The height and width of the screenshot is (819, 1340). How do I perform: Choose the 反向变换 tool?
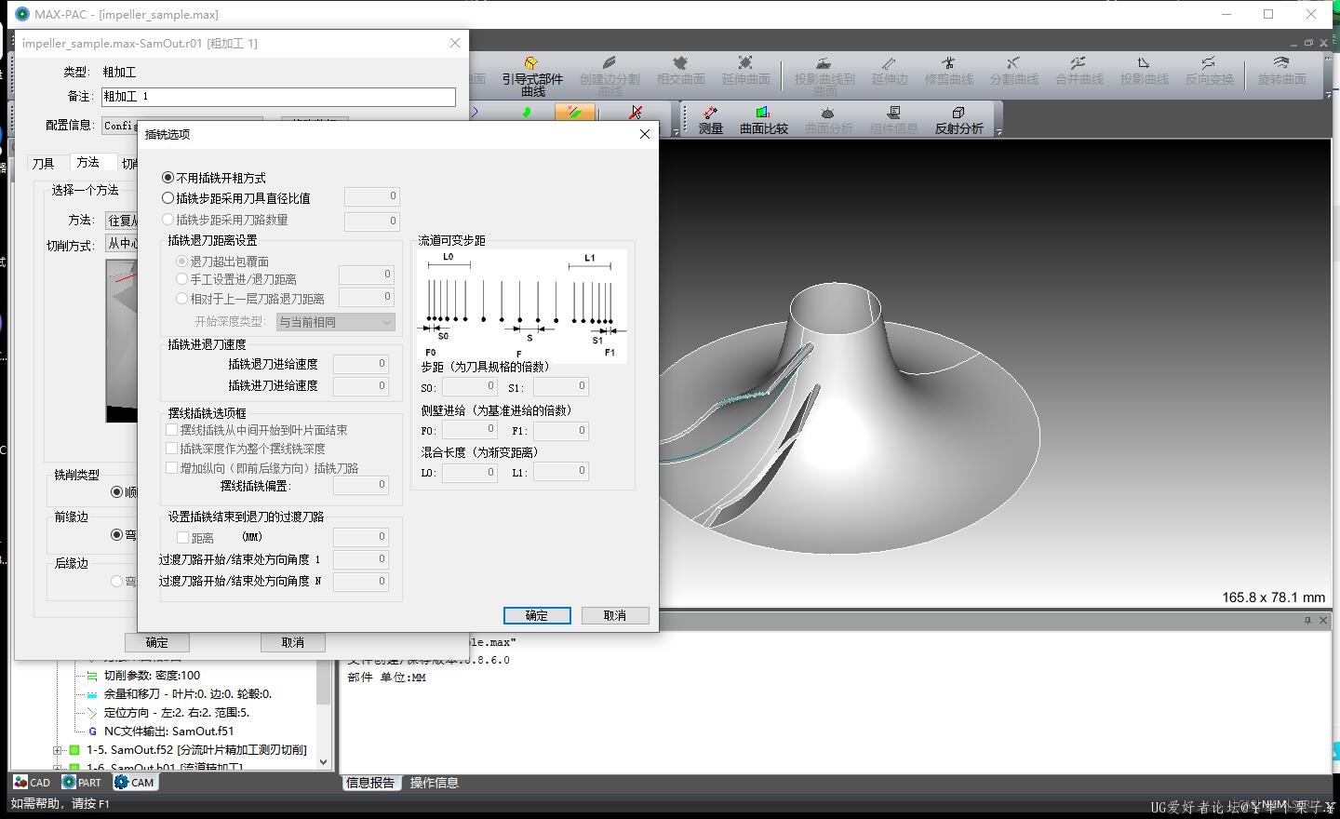[1209, 71]
